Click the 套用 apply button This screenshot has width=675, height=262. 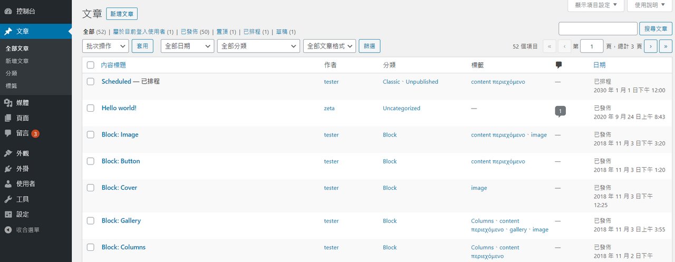tap(142, 46)
